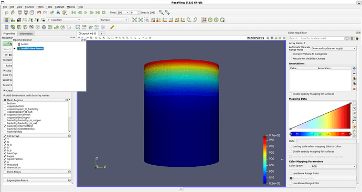Play the animation
The height and width of the screenshot is (192, 362).
click(86, 13)
